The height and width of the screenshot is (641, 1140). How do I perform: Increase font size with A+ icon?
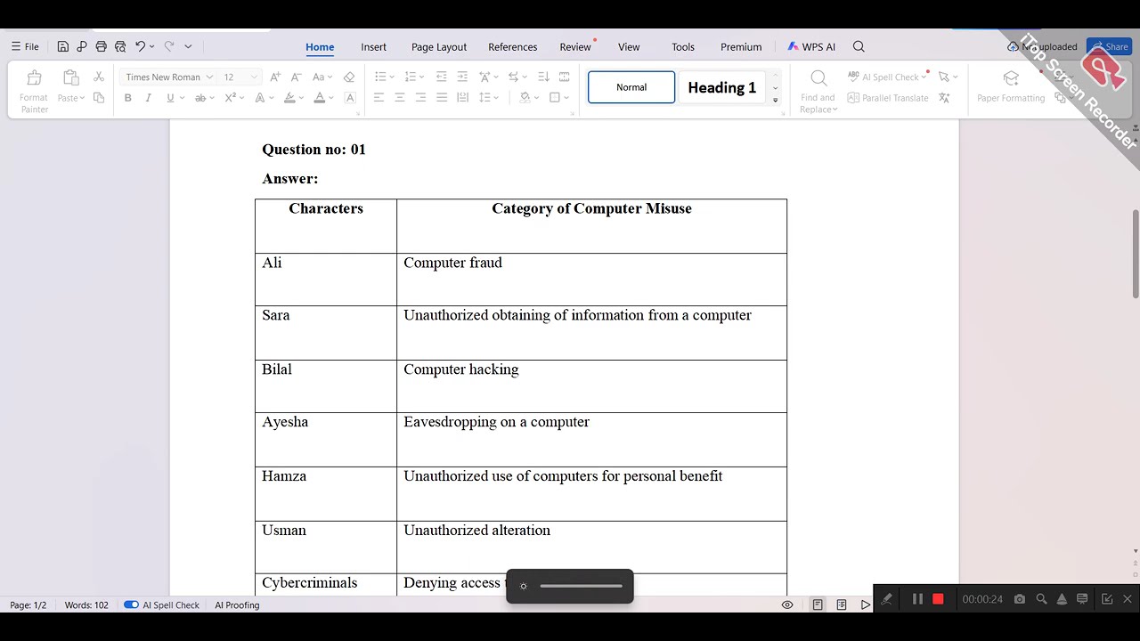coord(275,77)
